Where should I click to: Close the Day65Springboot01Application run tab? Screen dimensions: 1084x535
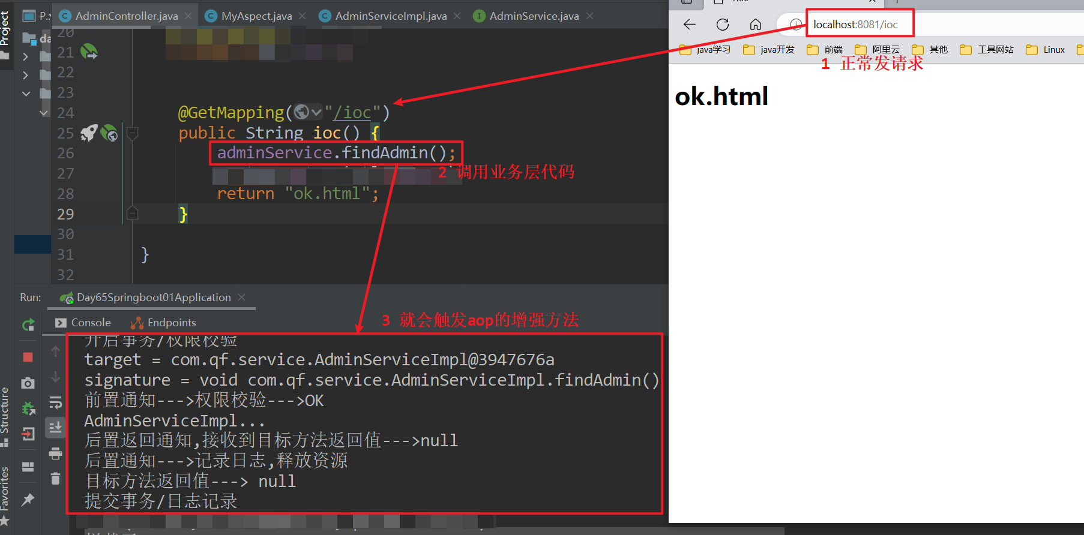[x=241, y=297]
